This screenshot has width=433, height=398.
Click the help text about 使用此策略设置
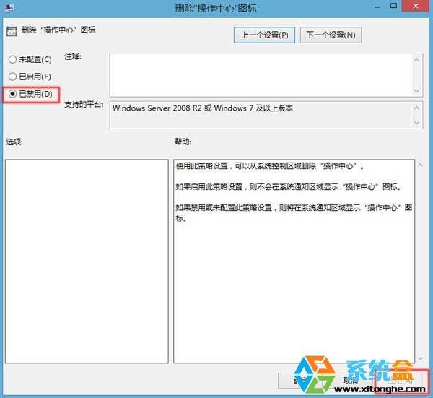point(270,166)
